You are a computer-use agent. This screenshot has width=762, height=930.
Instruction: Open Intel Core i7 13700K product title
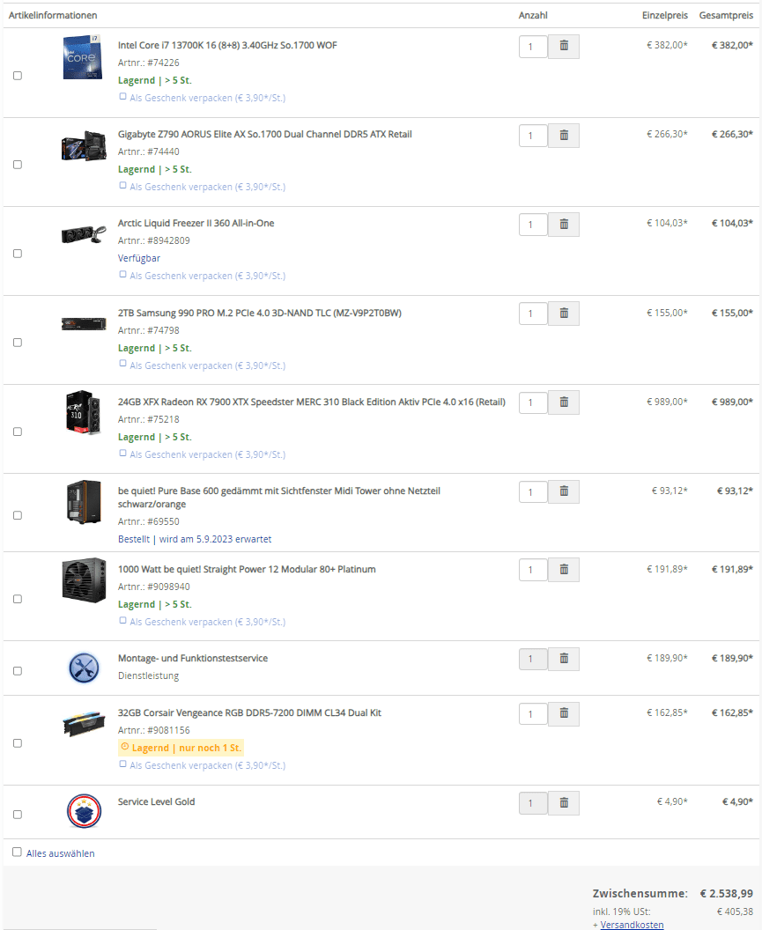[x=227, y=45]
